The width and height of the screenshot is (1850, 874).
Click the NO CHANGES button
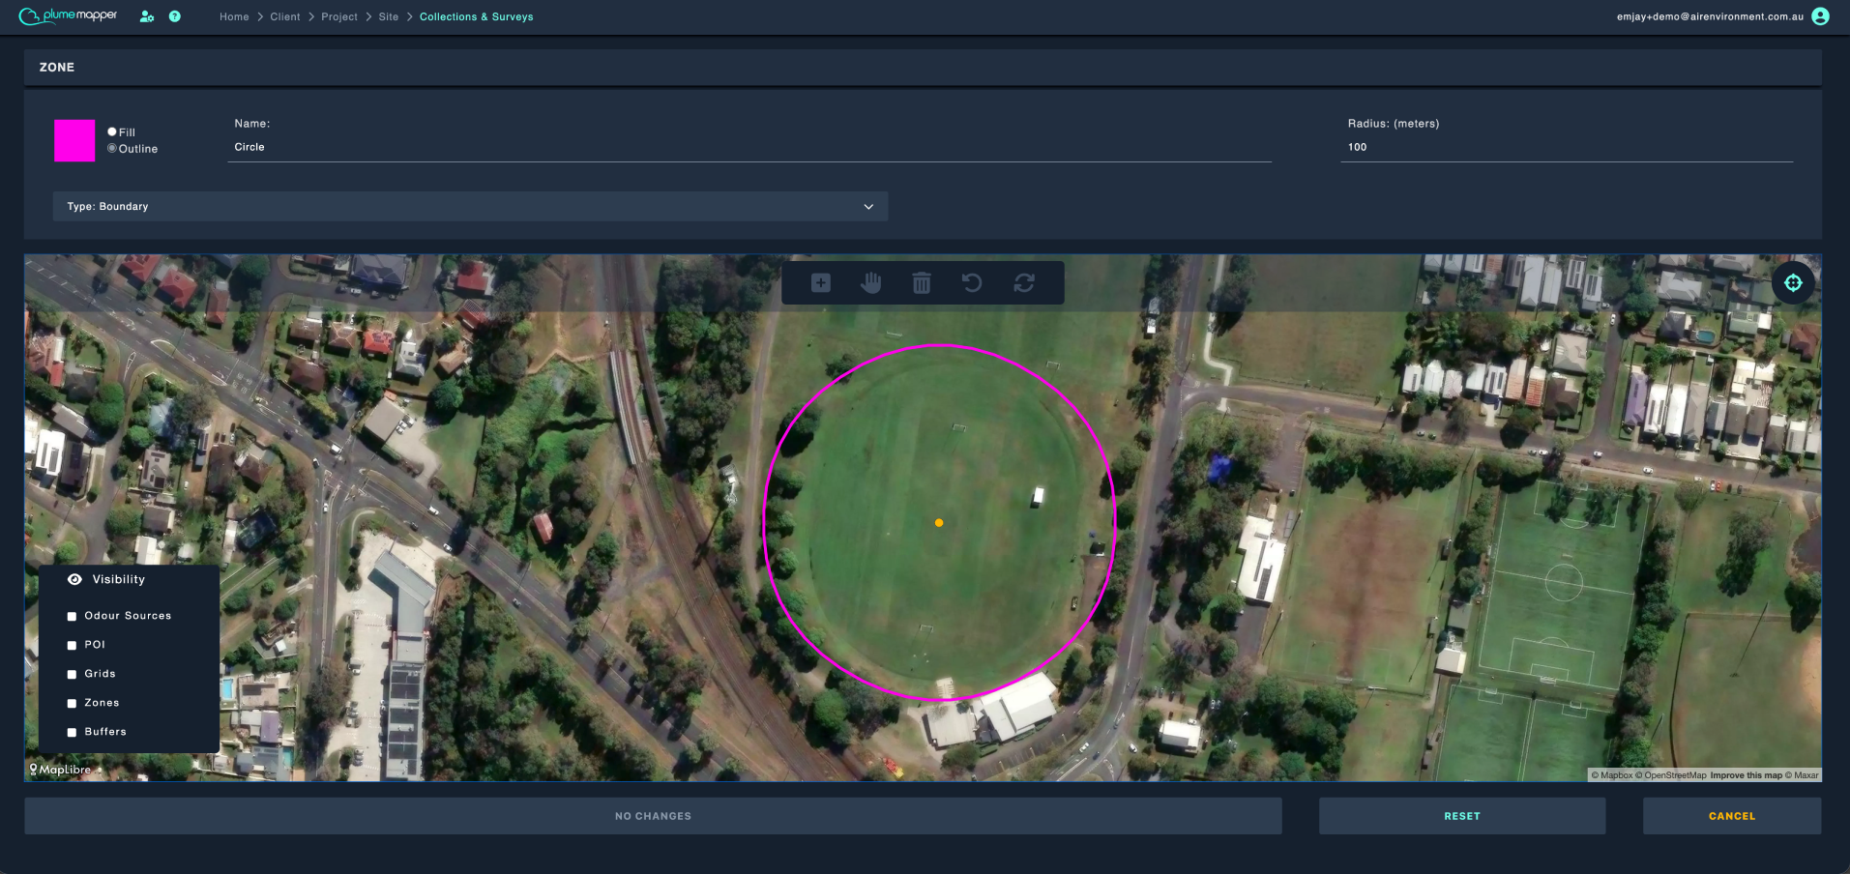pos(653,816)
